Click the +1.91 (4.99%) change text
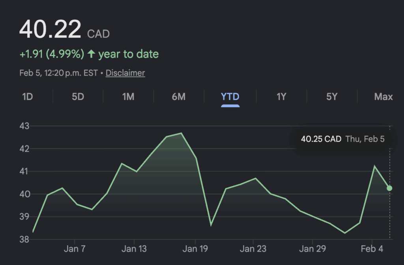Screen dimensions: 404x265 52,54
